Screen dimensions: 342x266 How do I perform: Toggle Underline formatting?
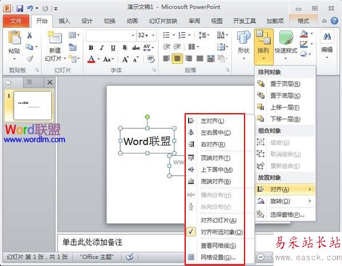pos(113,48)
